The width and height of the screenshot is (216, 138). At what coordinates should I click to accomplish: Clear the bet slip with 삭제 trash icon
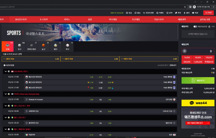(x=209, y=27)
